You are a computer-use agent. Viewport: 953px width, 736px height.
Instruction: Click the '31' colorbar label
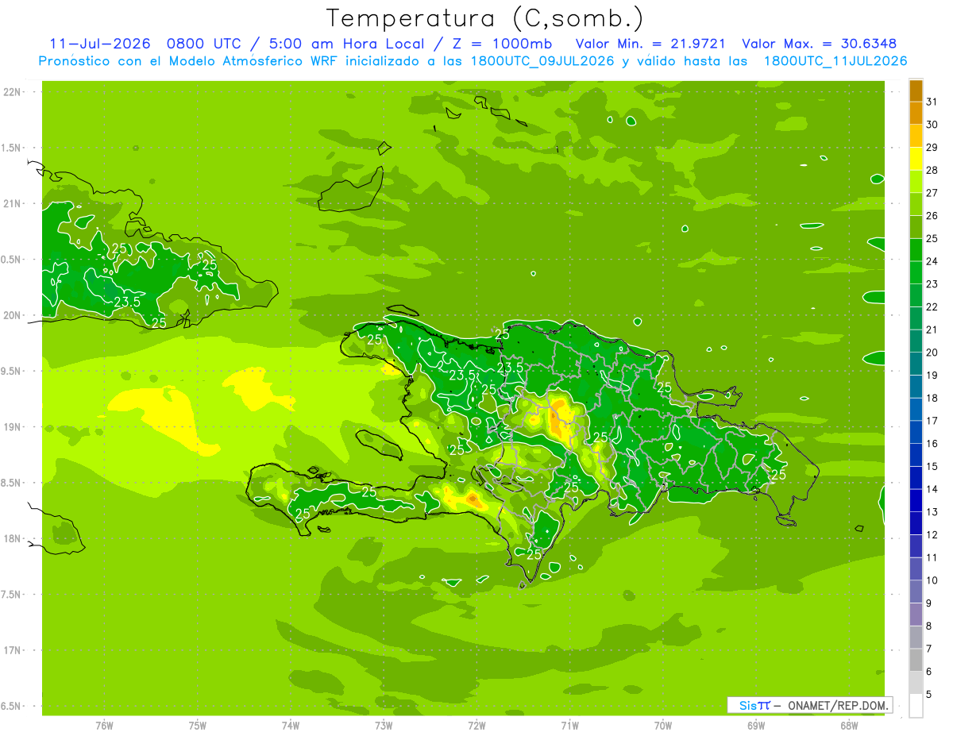tap(932, 102)
